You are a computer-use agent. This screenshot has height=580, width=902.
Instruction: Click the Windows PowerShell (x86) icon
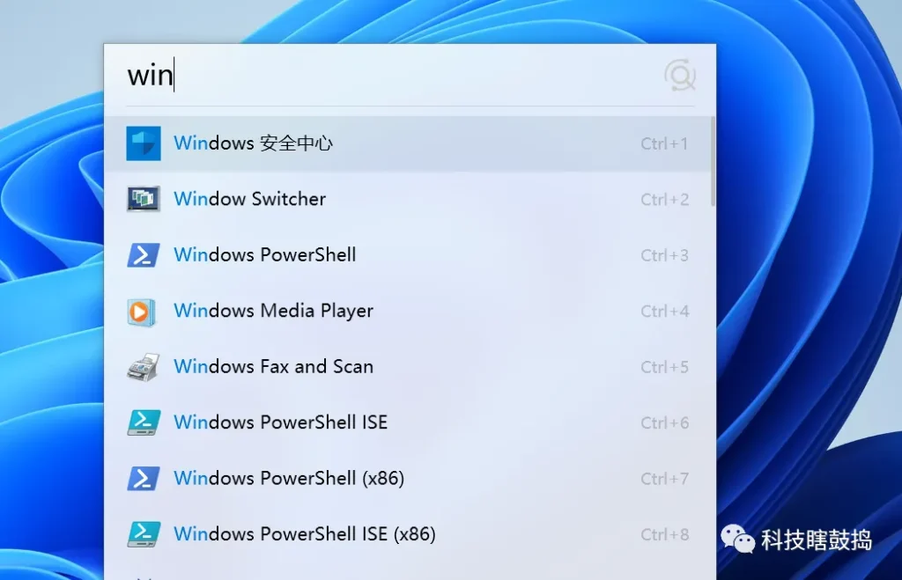[144, 478]
